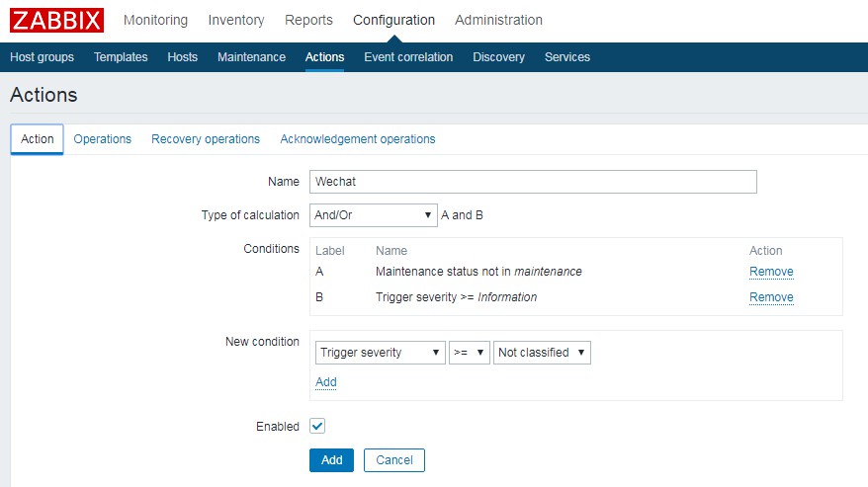Open the Administration menu
This screenshot has width=868, height=487.
point(498,20)
